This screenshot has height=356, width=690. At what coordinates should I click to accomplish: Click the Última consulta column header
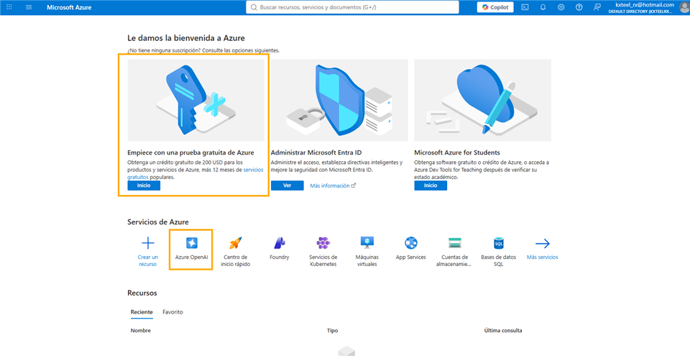point(503,330)
